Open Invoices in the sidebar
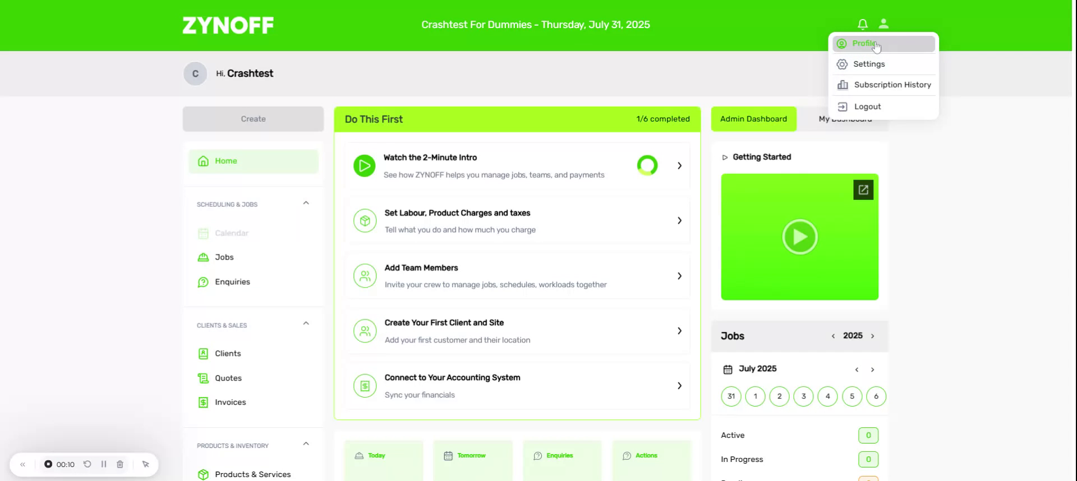The width and height of the screenshot is (1077, 481). point(230,403)
